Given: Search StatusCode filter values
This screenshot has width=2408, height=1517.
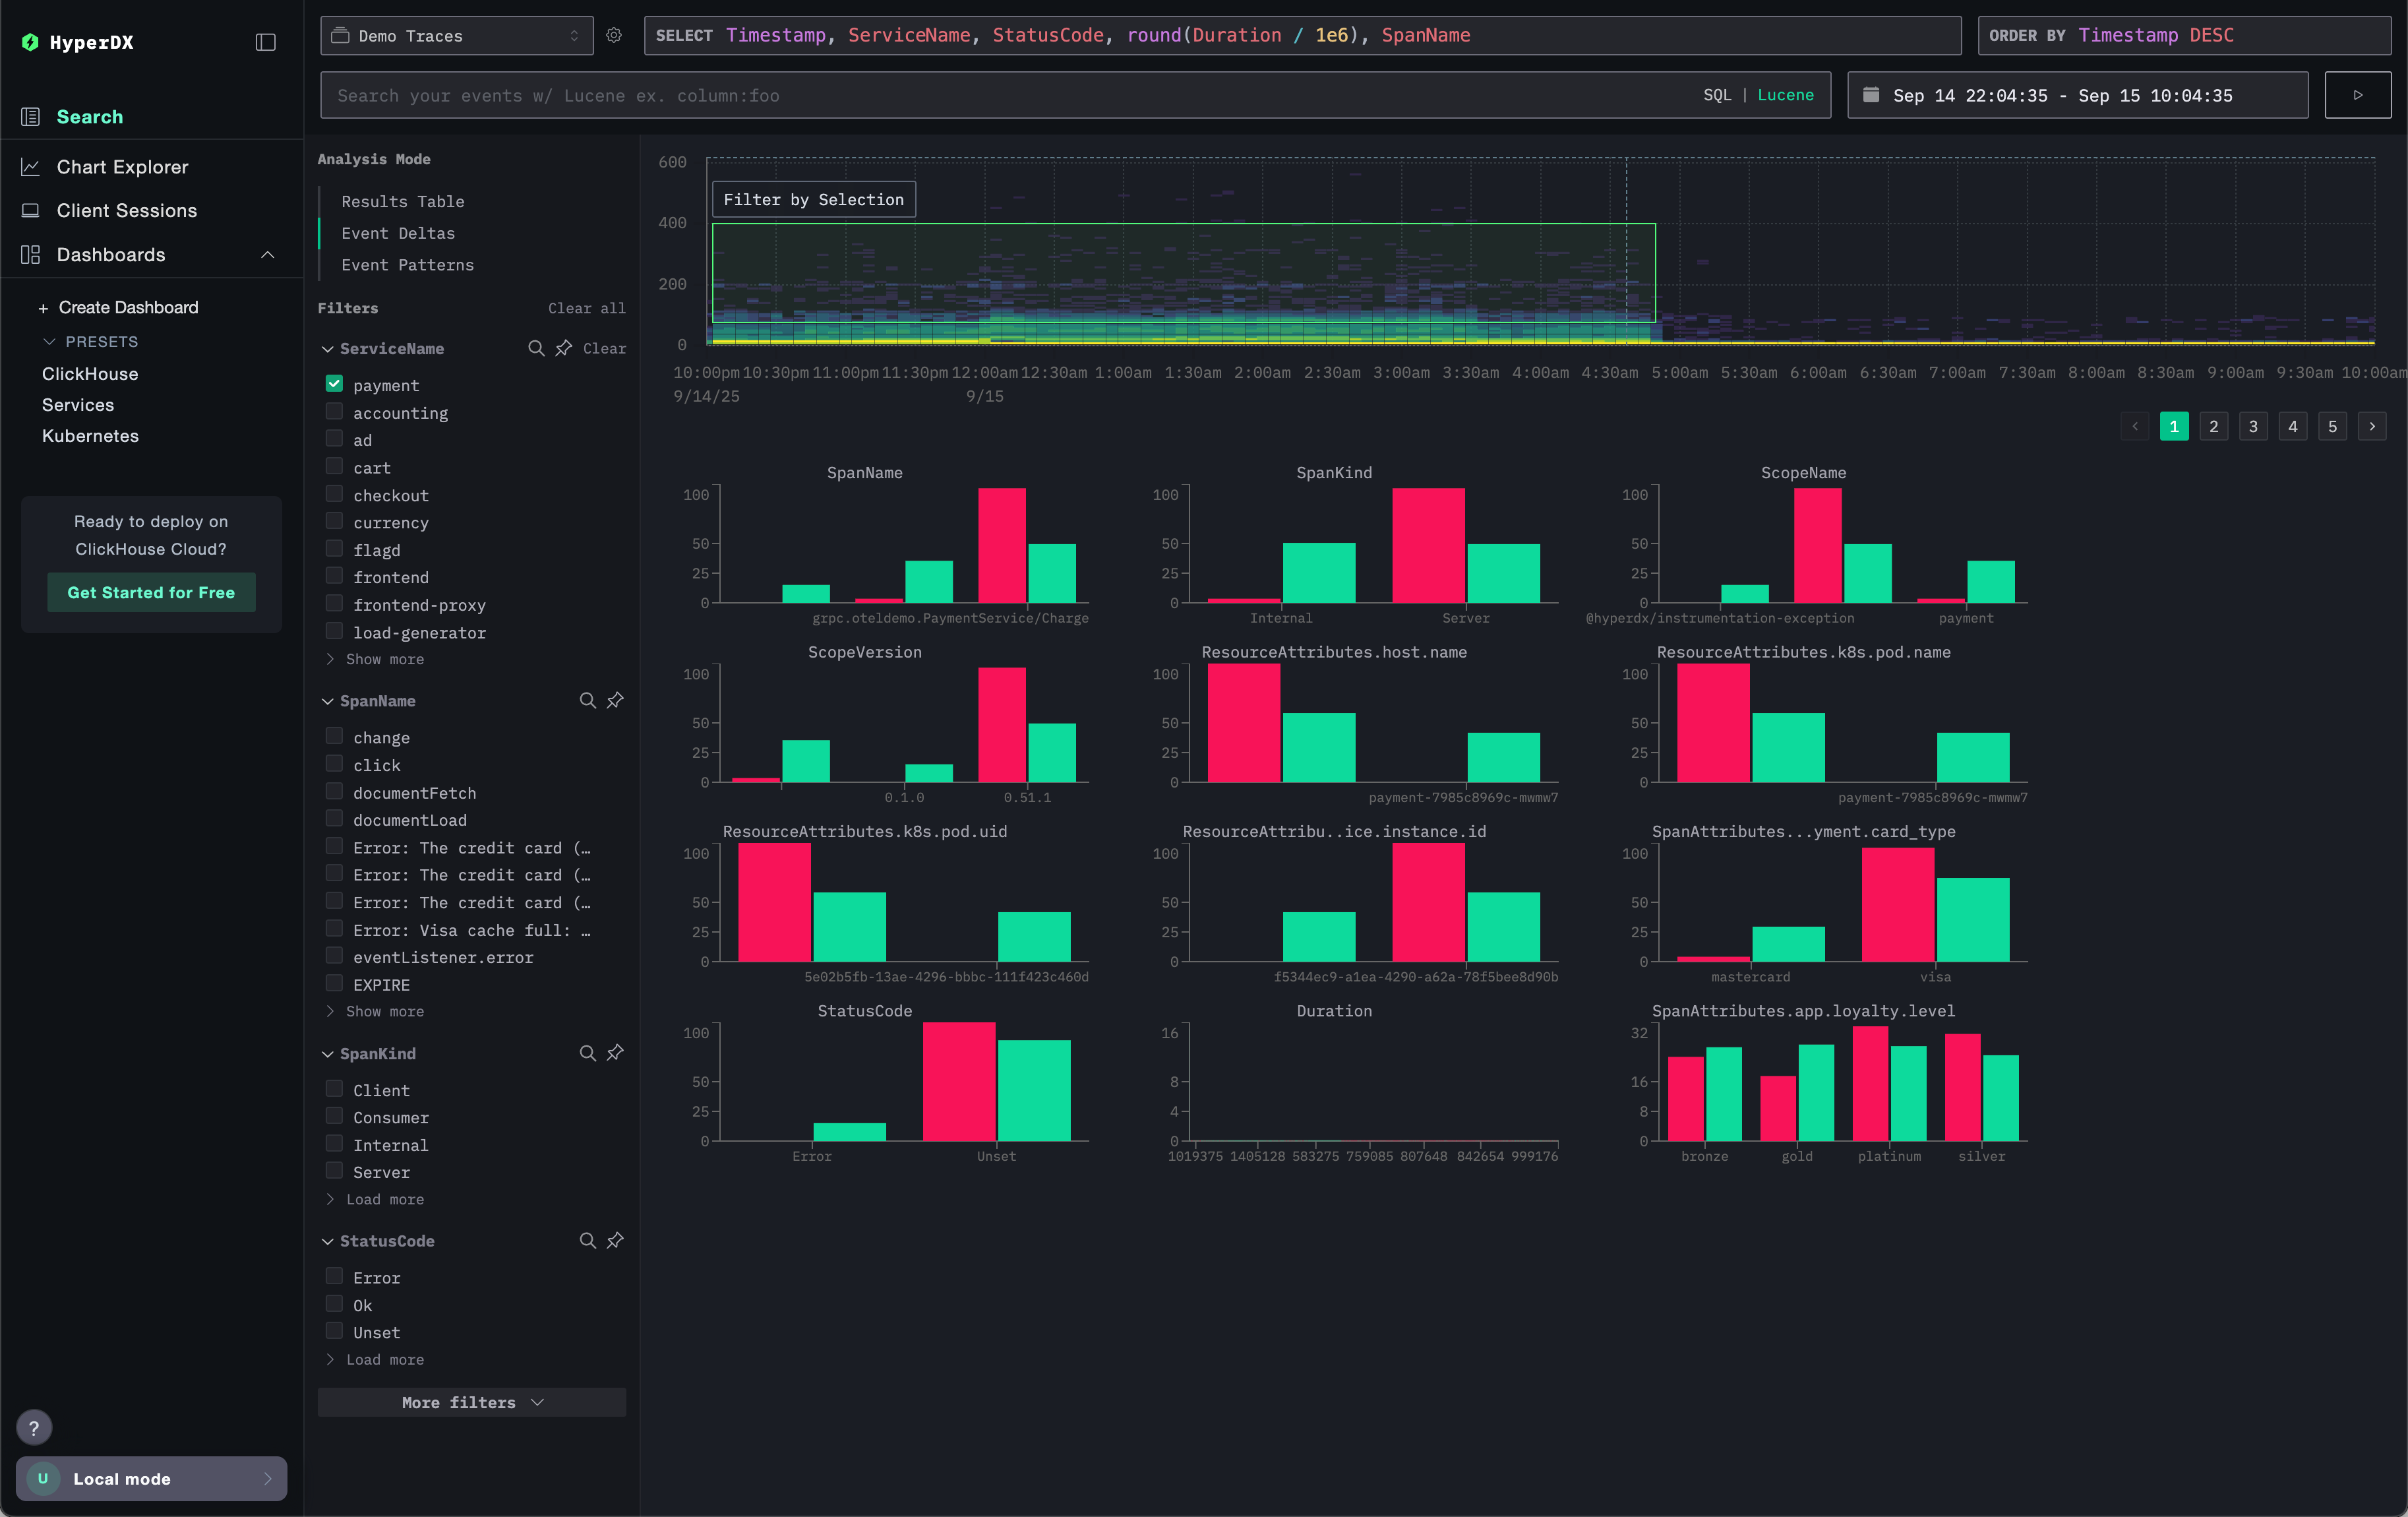Looking at the screenshot, I should click(587, 1240).
